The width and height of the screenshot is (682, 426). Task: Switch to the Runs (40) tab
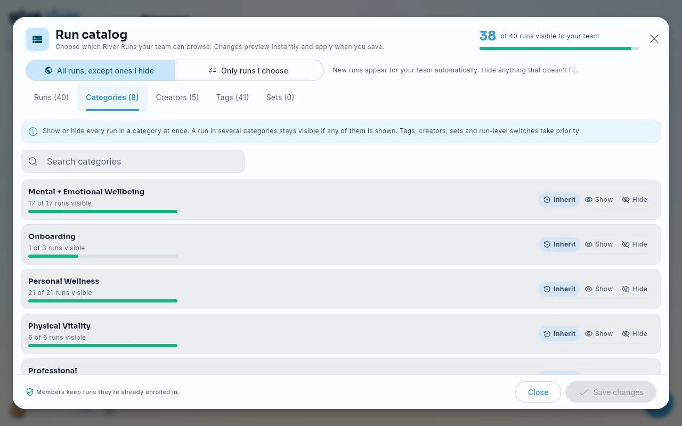tap(51, 97)
